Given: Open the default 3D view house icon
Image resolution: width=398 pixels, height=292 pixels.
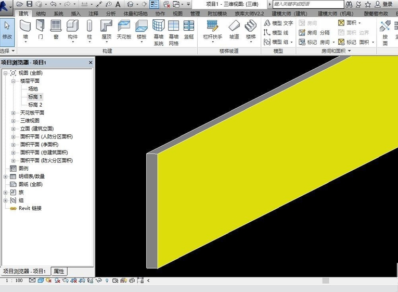Looking at the screenshot, I should 130,4.
